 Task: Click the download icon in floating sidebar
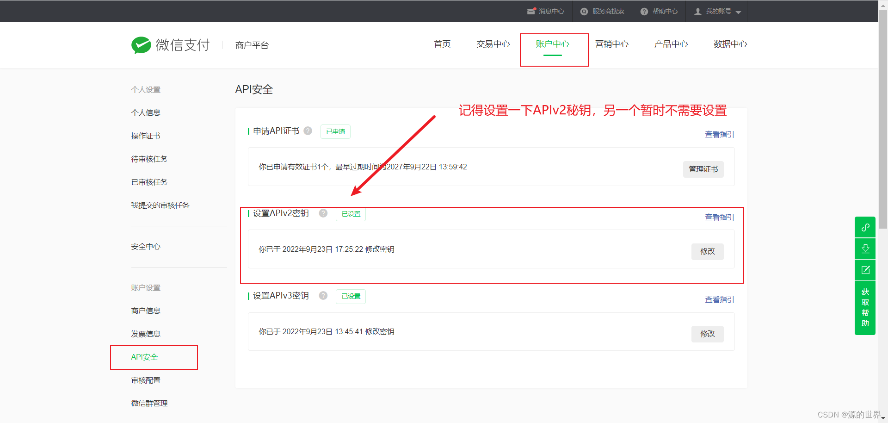pos(865,249)
